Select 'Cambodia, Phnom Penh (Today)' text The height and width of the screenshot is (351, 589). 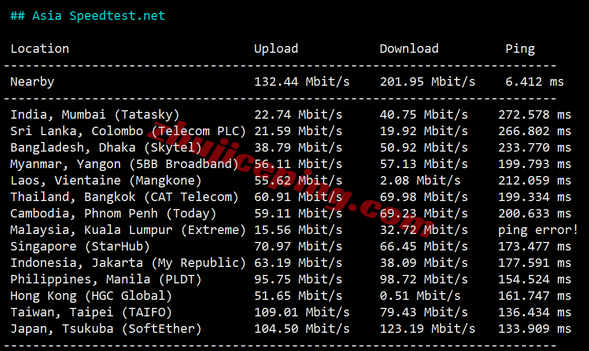pyautogui.click(x=114, y=214)
